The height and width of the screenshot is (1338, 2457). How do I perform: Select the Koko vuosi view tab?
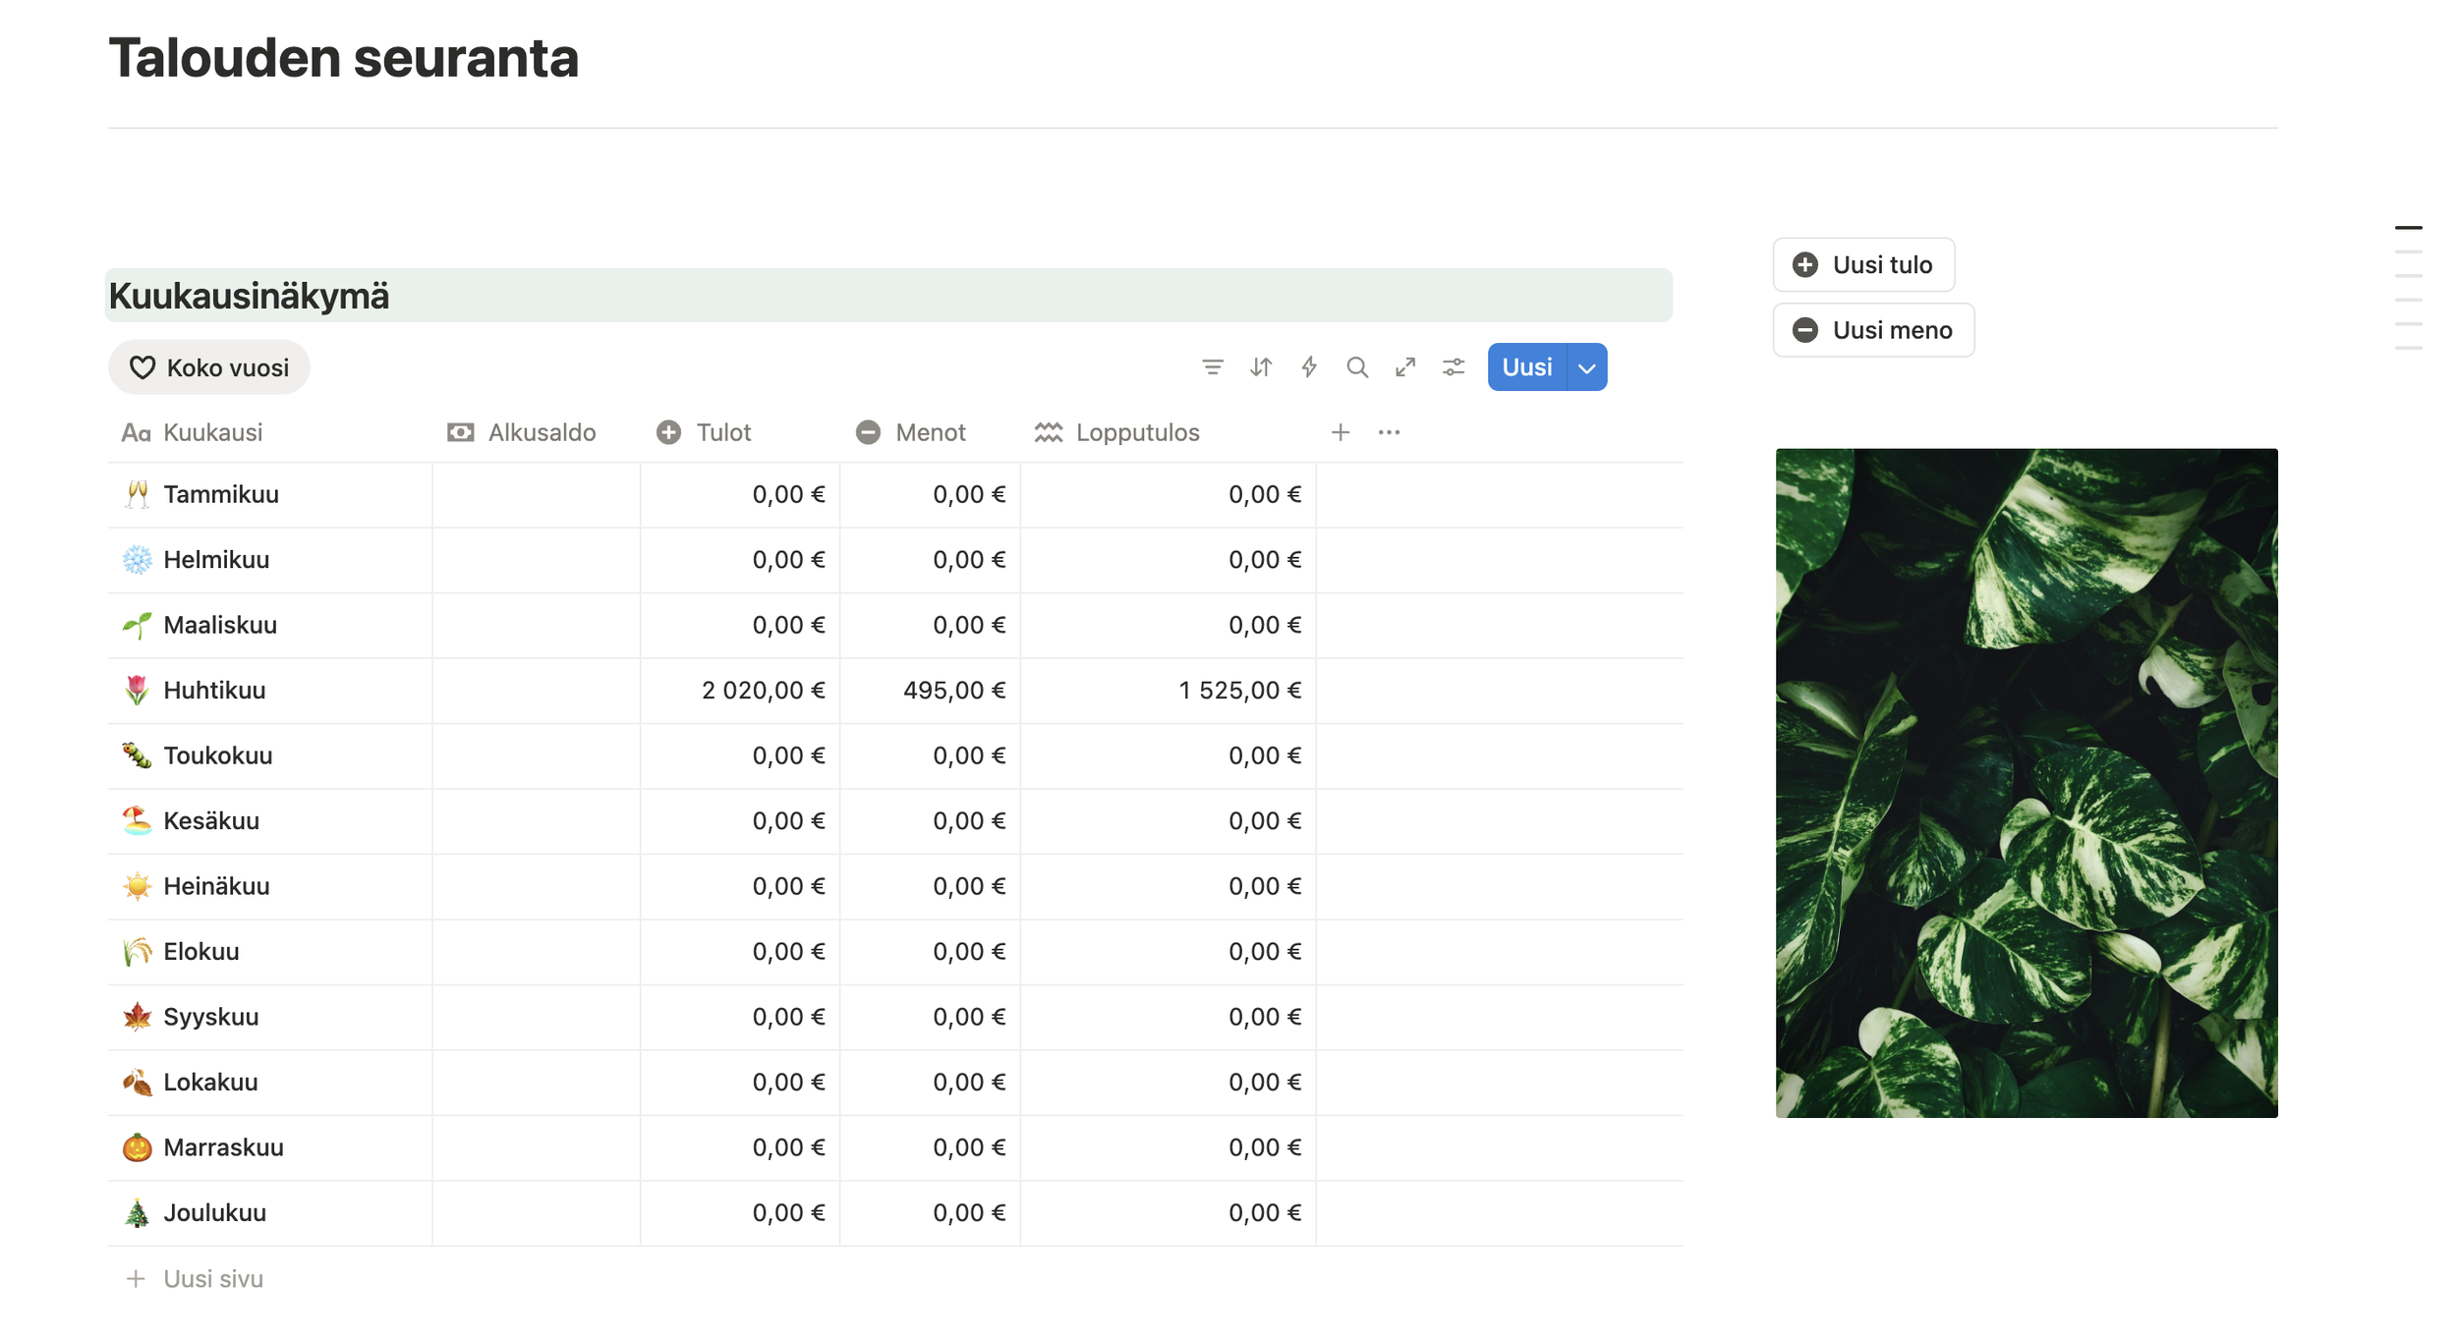(209, 367)
